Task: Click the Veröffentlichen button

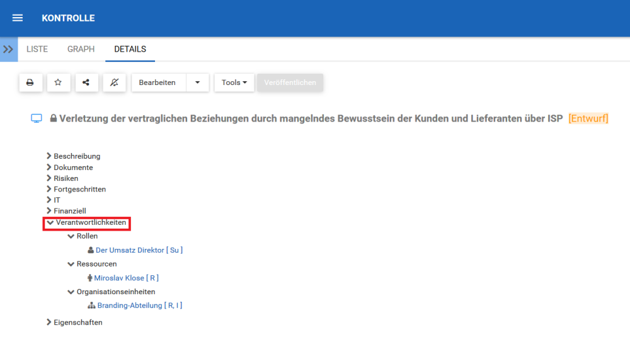Action: click(290, 83)
